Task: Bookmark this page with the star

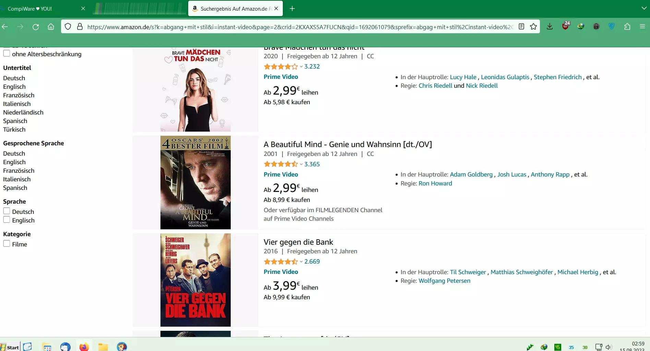Action: pos(533,27)
